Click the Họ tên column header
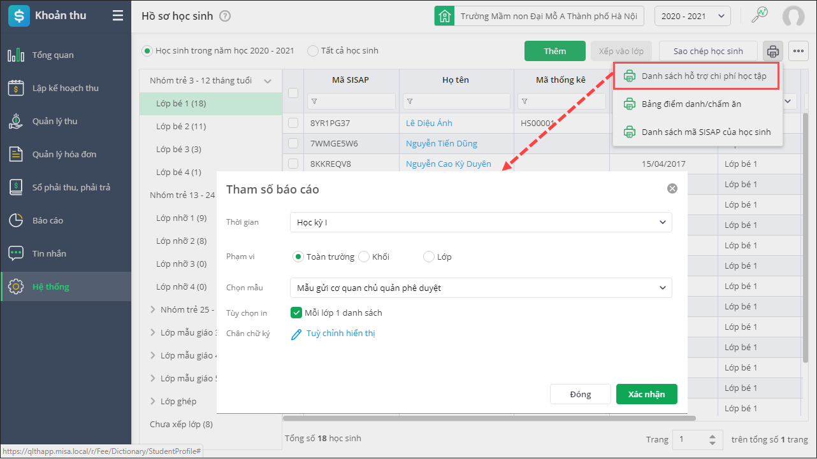The height and width of the screenshot is (459, 817). pos(456,80)
